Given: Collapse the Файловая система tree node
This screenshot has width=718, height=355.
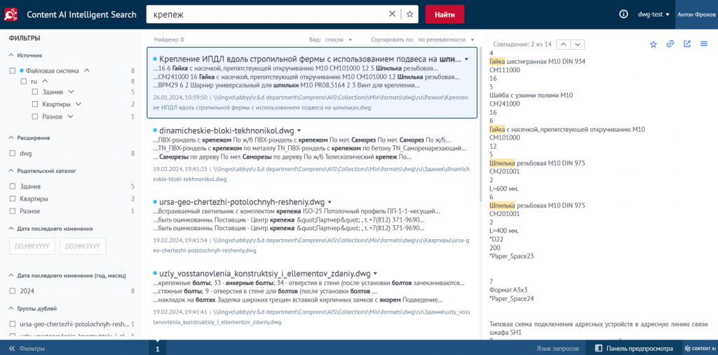Looking at the screenshot, I should tap(87, 71).
